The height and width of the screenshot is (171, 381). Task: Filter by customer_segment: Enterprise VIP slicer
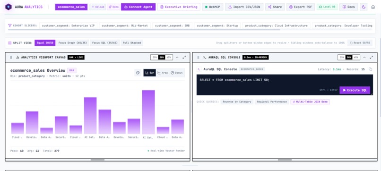click(x=69, y=26)
